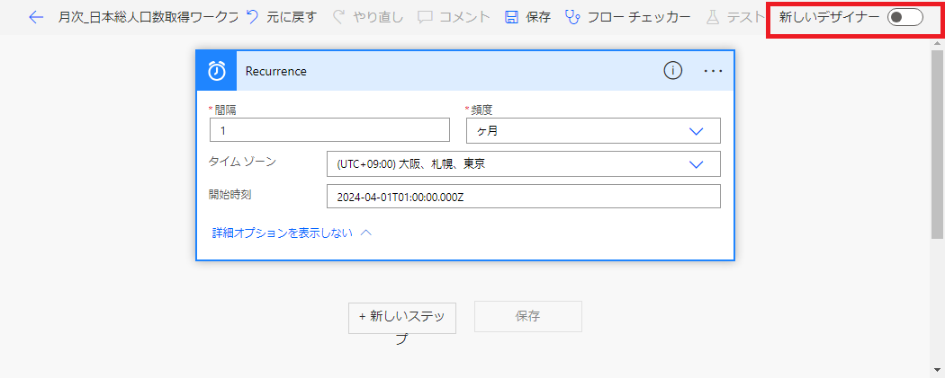Enable the new designer (新しいデザイナー) toggle
The height and width of the screenshot is (378, 945).
click(904, 17)
